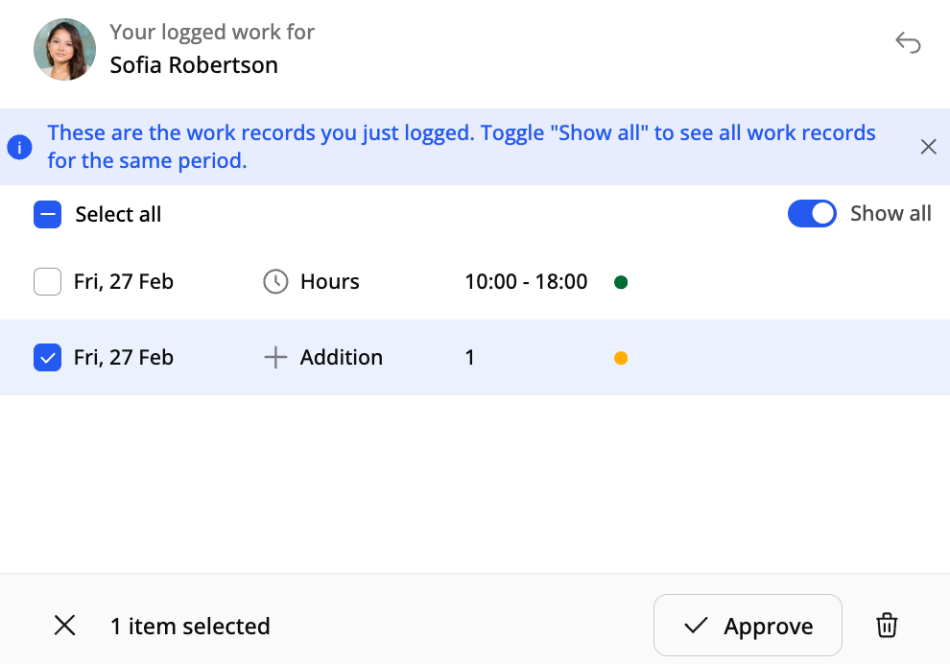Uncheck the Addition record checkbox
The height and width of the screenshot is (664, 950).
tap(47, 358)
